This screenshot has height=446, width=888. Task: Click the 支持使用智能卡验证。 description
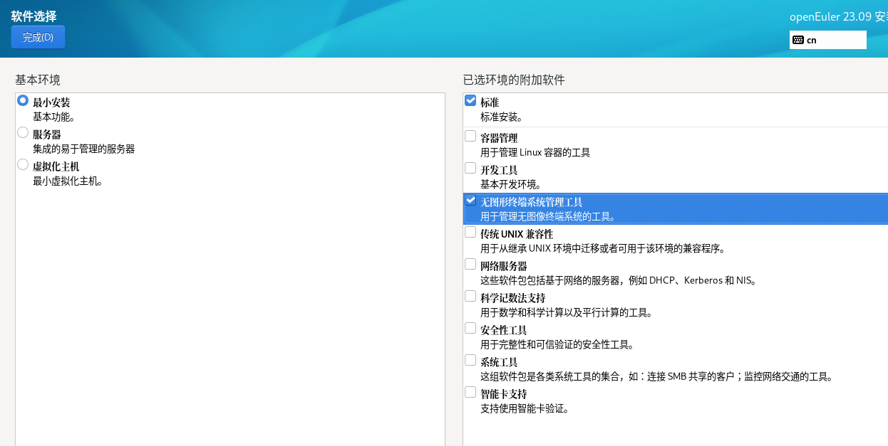tap(525, 408)
